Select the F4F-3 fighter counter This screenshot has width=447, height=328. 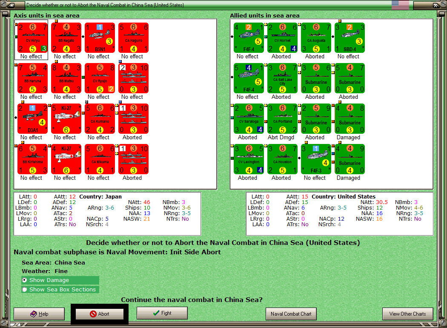[316, 159]
